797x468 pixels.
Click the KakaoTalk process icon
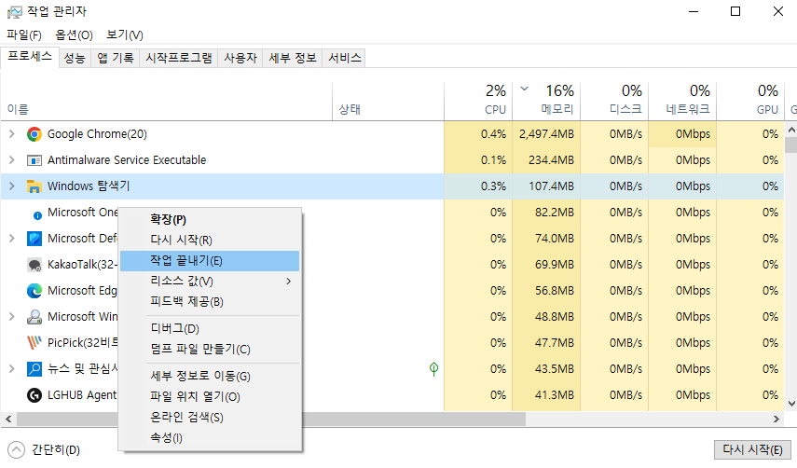point(34,265)
